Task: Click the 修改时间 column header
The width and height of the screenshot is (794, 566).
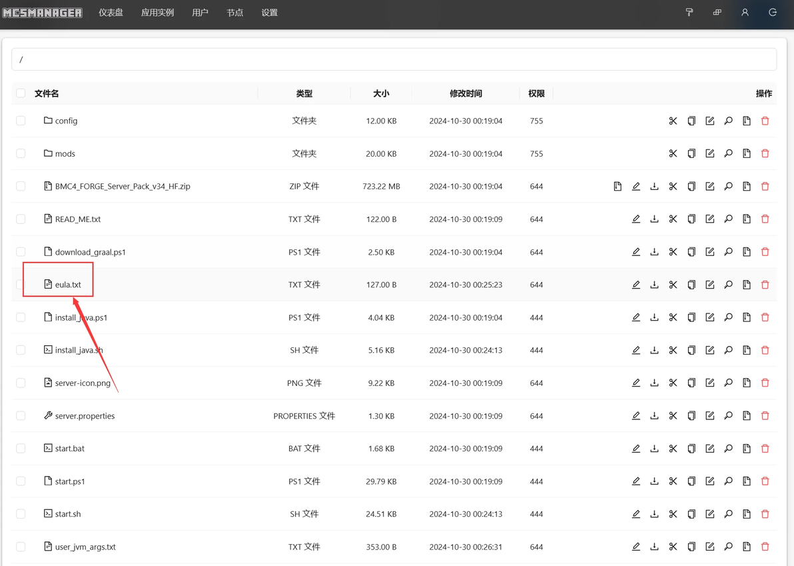Action: [466, 93]
